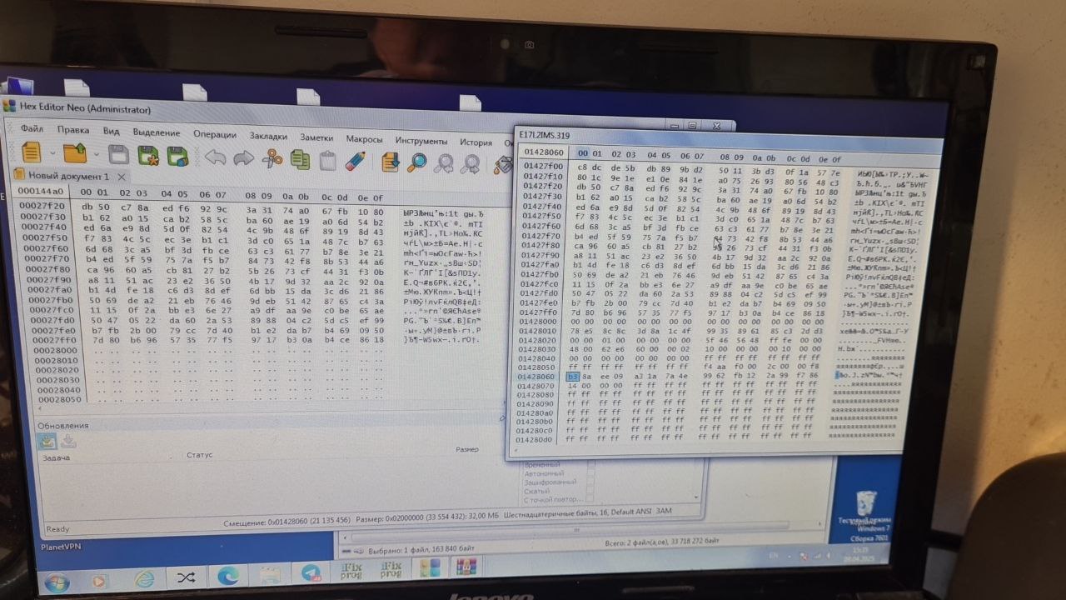Click second download icon in Обновления panel
Viewport: 1066px width, 600px height.
(68, 442)
